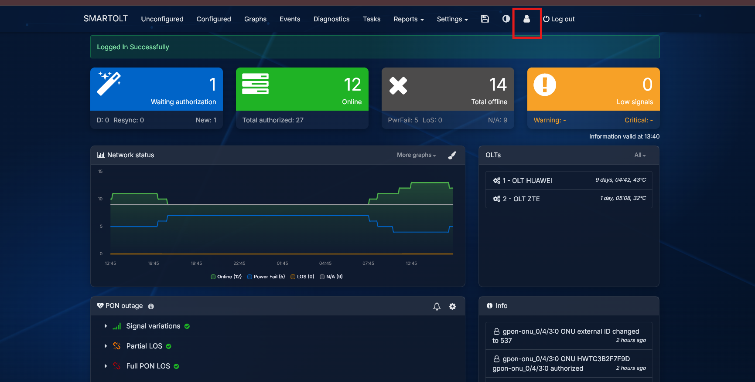Viewport: 755px width, 382px height.
Task: Click the Log out link
Action: point(559,19)
